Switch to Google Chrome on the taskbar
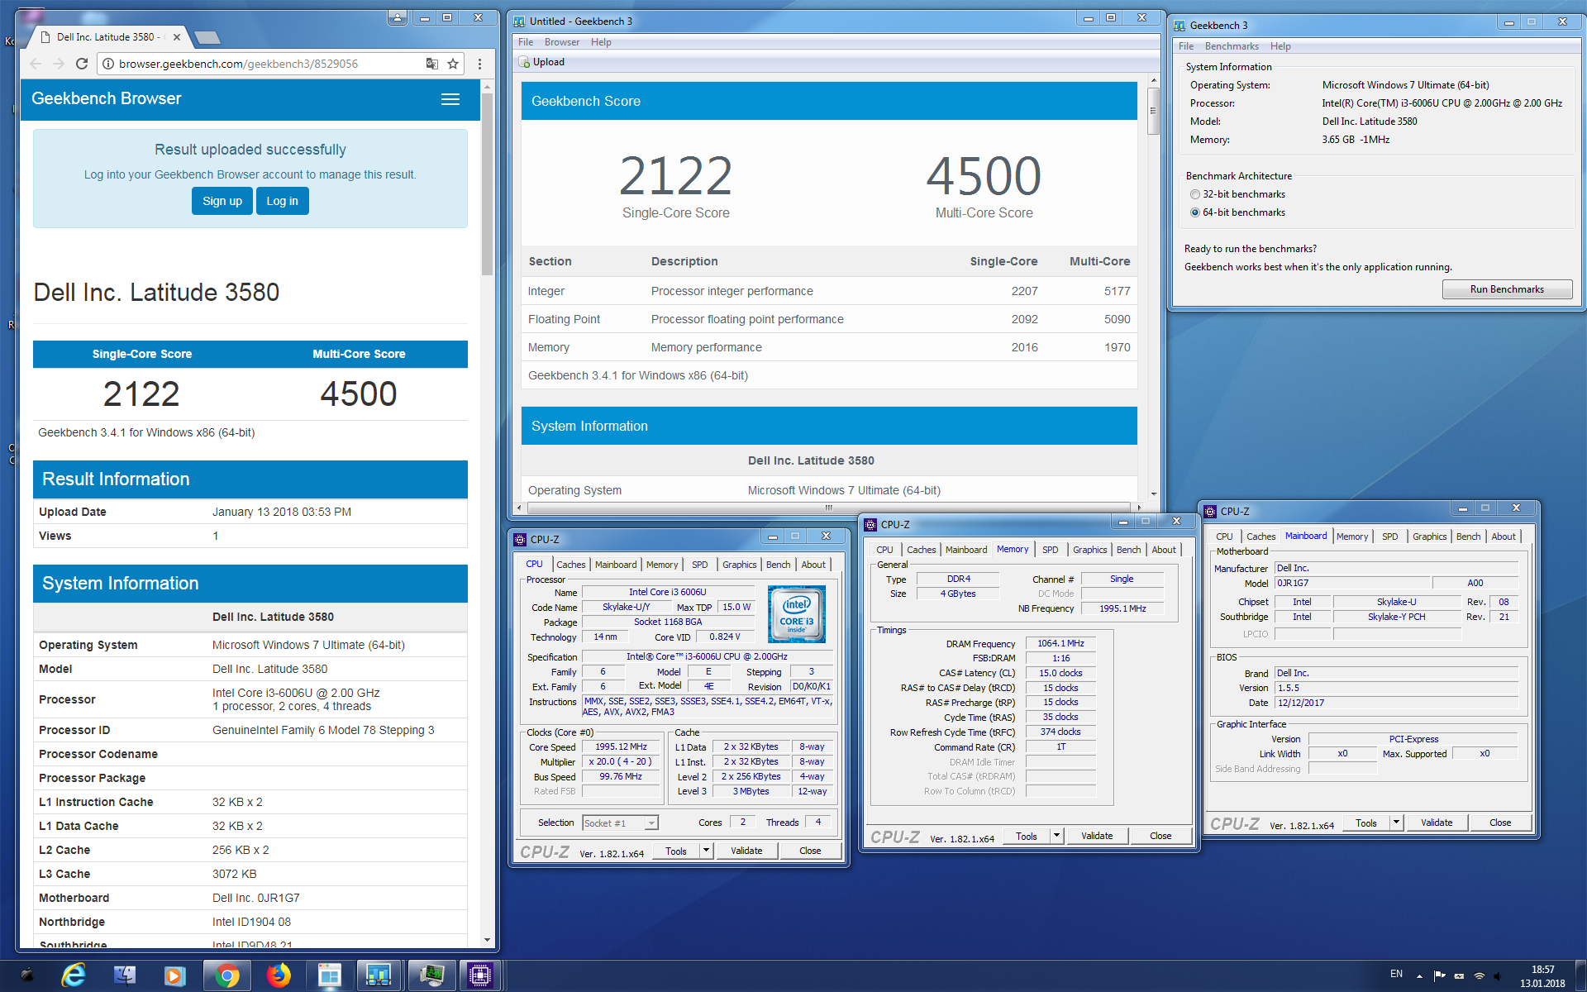The width and height of the screenshot is (1587, 992). pyautogui.click(x=226, y=975)
